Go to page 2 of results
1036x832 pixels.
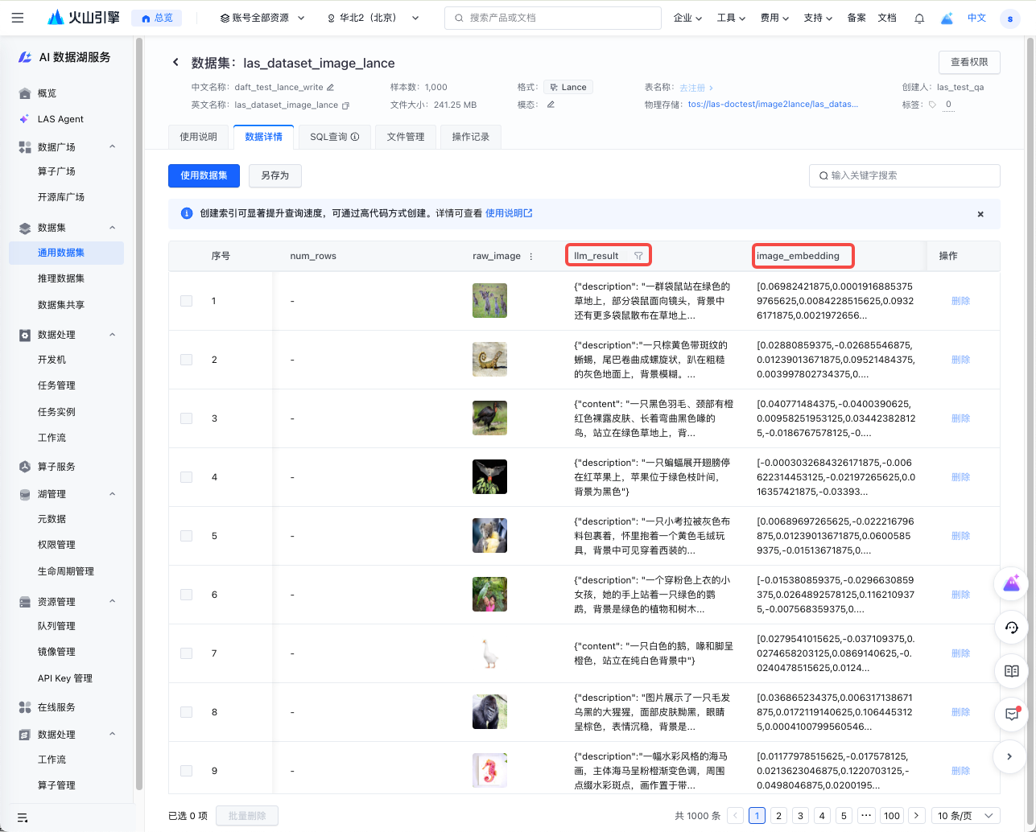[778, 816]
